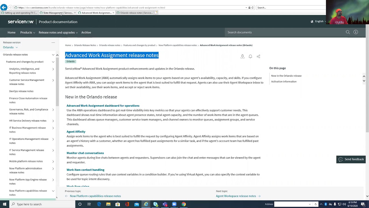
Task: Expand Governance, Risk, and Compliance arrow
Action: click(x=53, y=110)
